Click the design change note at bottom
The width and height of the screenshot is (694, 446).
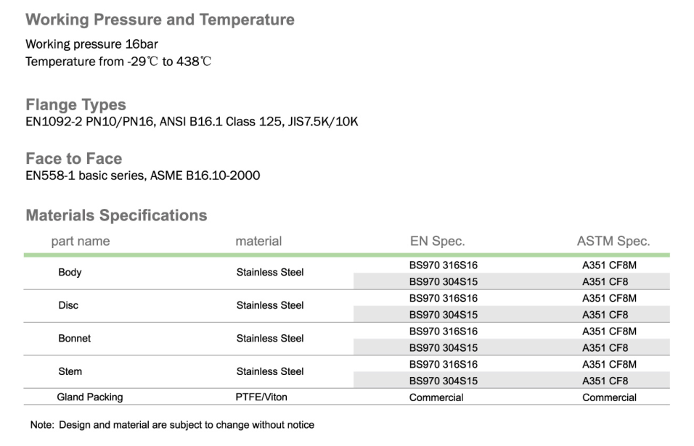coord(172,425)
